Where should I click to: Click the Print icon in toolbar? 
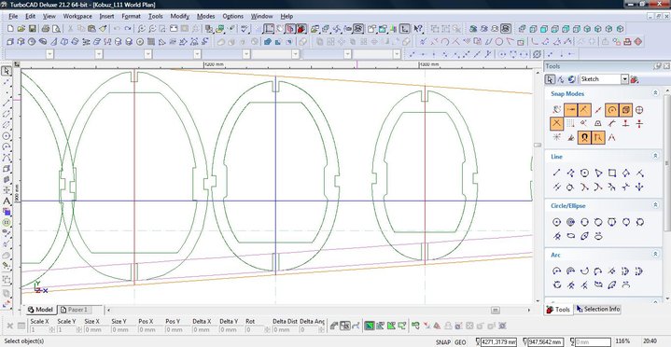click(x=46, y=29)
